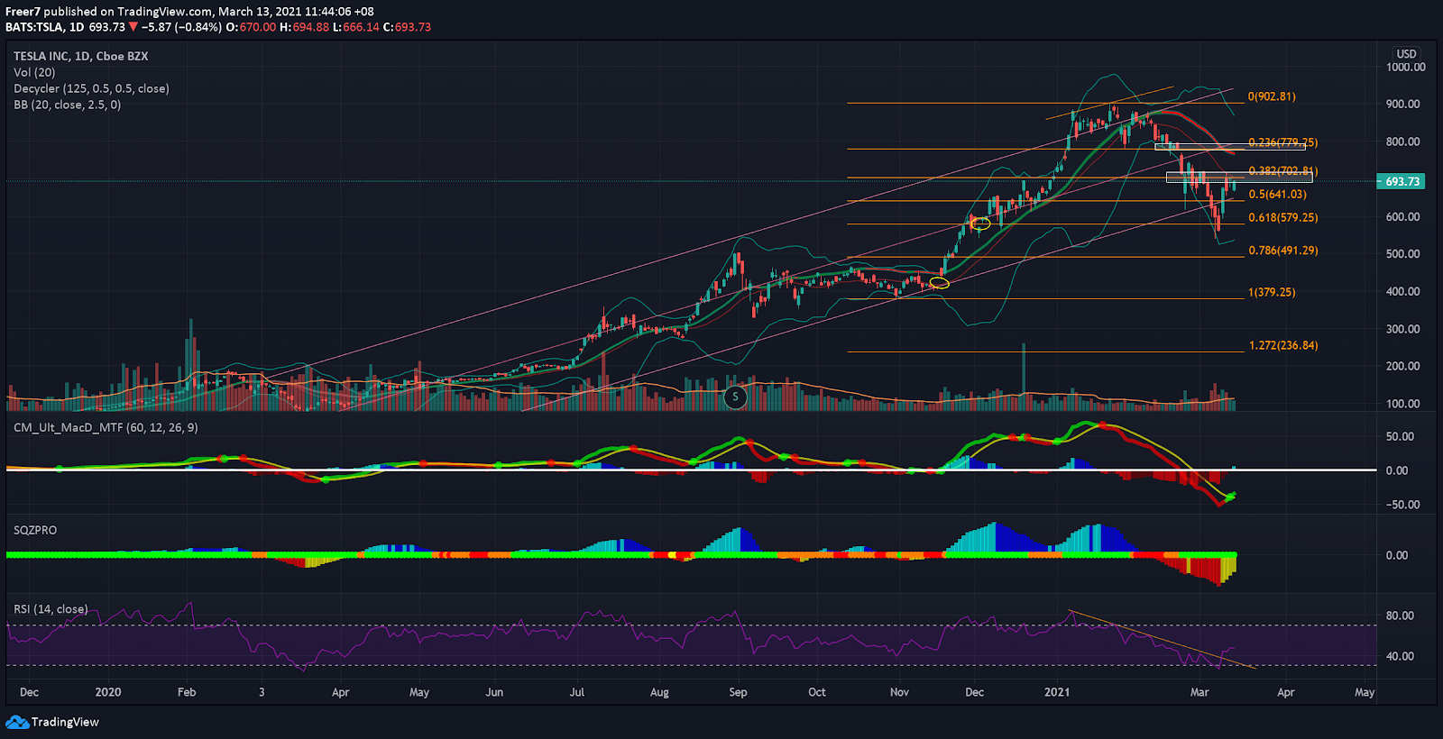Image resolution: width=1443 pixels, height=739 pixels.
Task: Select the 'BB (20, close, 2.5, 0)' label
Action: 68,105
